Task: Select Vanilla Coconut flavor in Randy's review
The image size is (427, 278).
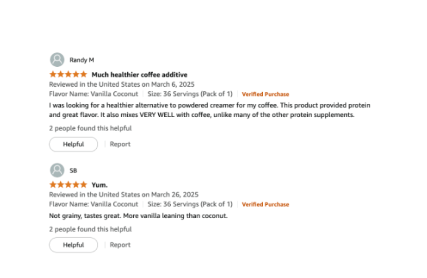Action: click(113, 94)
